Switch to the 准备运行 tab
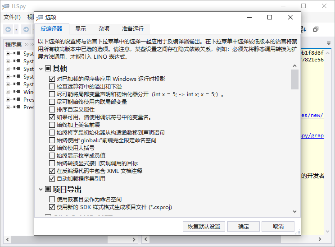Image resolution: width=335 pixels, height=247 pixels. pyautogui.click(x=133, y=29)
